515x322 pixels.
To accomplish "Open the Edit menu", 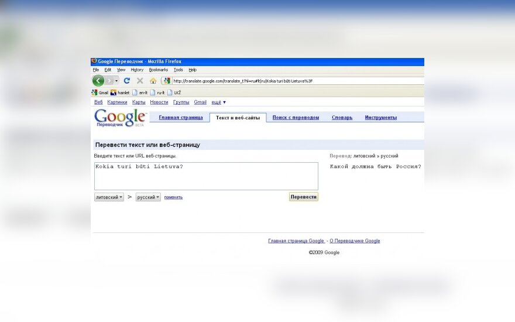I will 108,70.
